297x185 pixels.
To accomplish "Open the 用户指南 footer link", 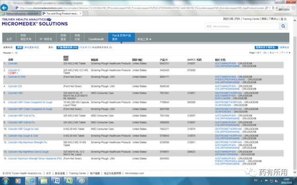I will [x=95, y=173].
